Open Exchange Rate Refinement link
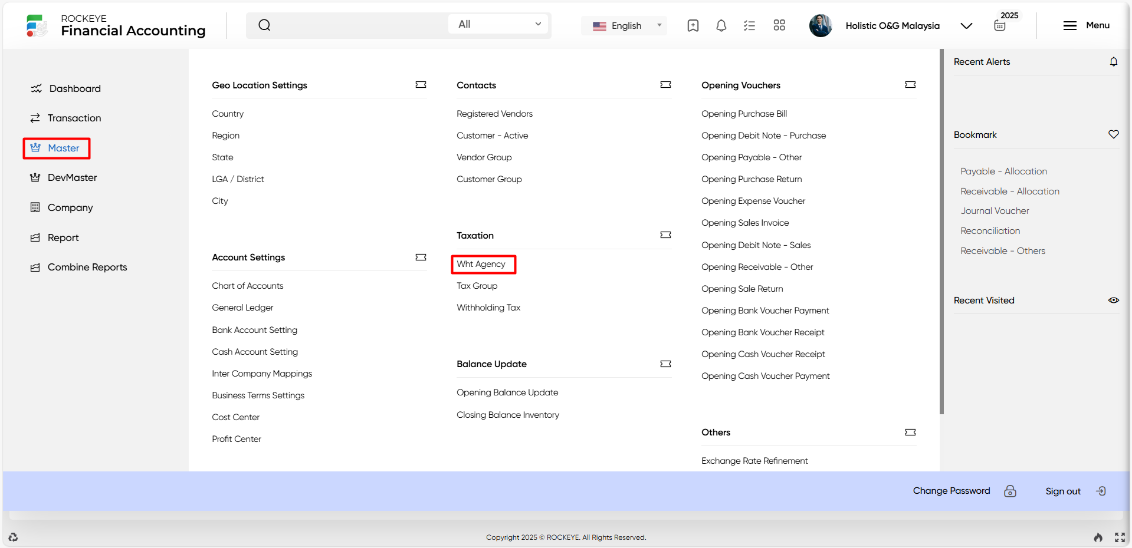 754,461
